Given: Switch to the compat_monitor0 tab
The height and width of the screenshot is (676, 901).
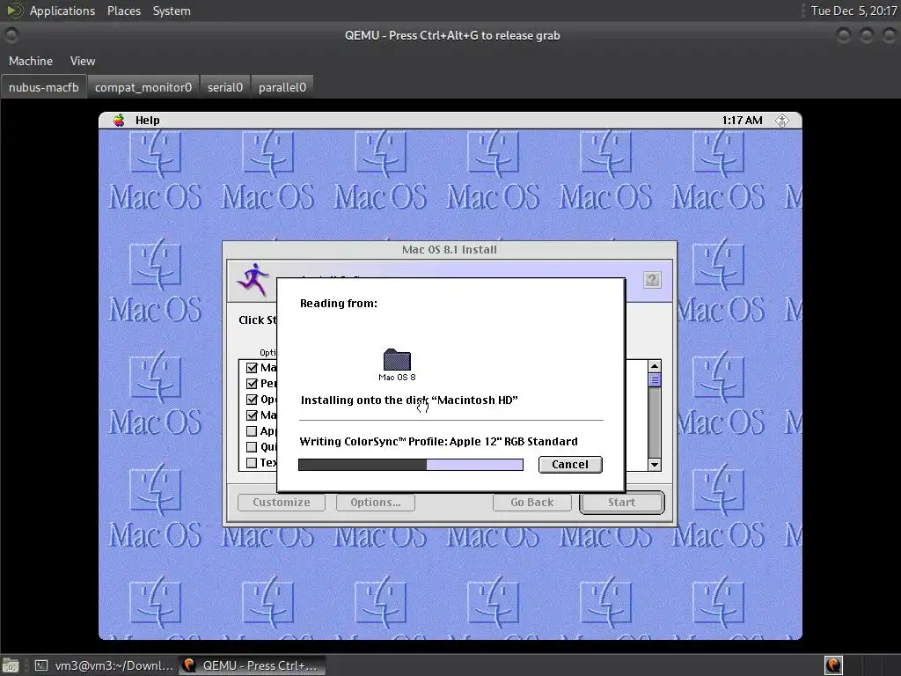Looking at the screenshot, I should pos(143,87).
